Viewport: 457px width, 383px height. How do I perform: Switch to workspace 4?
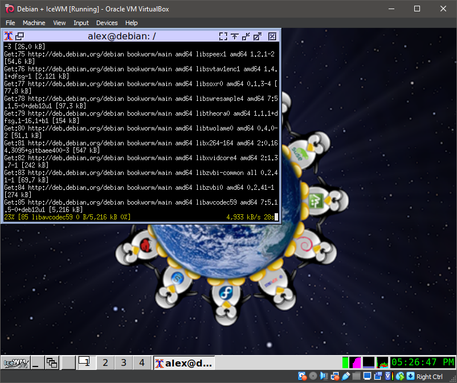coord(141,362)
